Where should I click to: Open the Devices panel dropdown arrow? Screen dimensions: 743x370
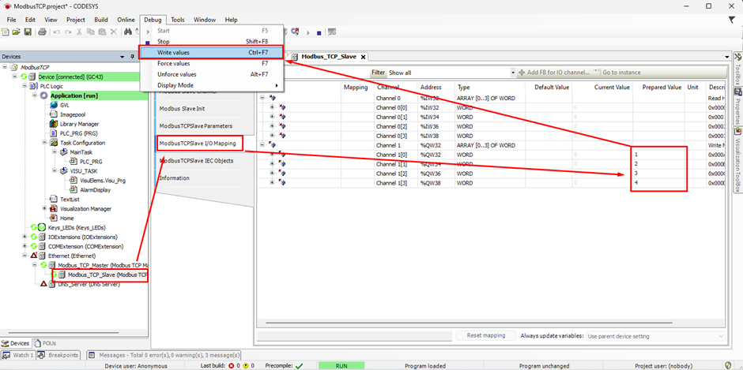(123, 56)
